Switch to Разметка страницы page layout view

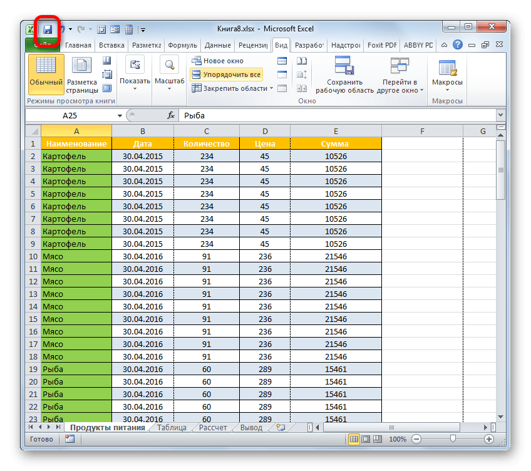point(82,75)
